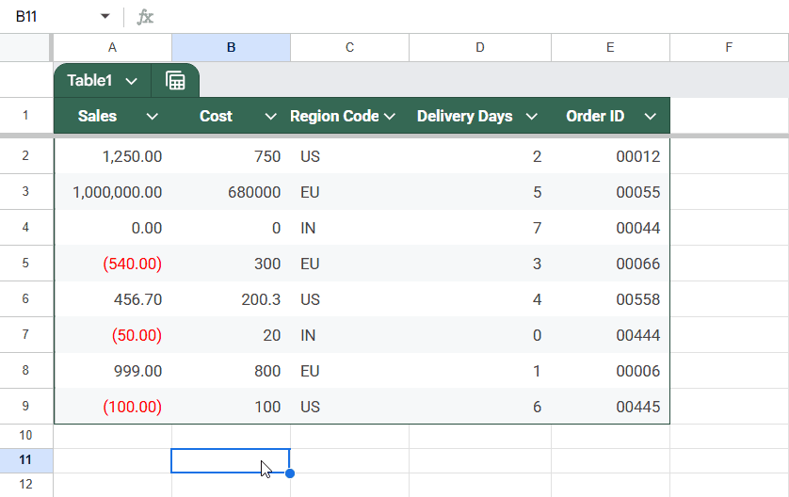Image resolution: width=789 pixels, height=497 pixels.
Task: Select column B header
Action: 231,48
